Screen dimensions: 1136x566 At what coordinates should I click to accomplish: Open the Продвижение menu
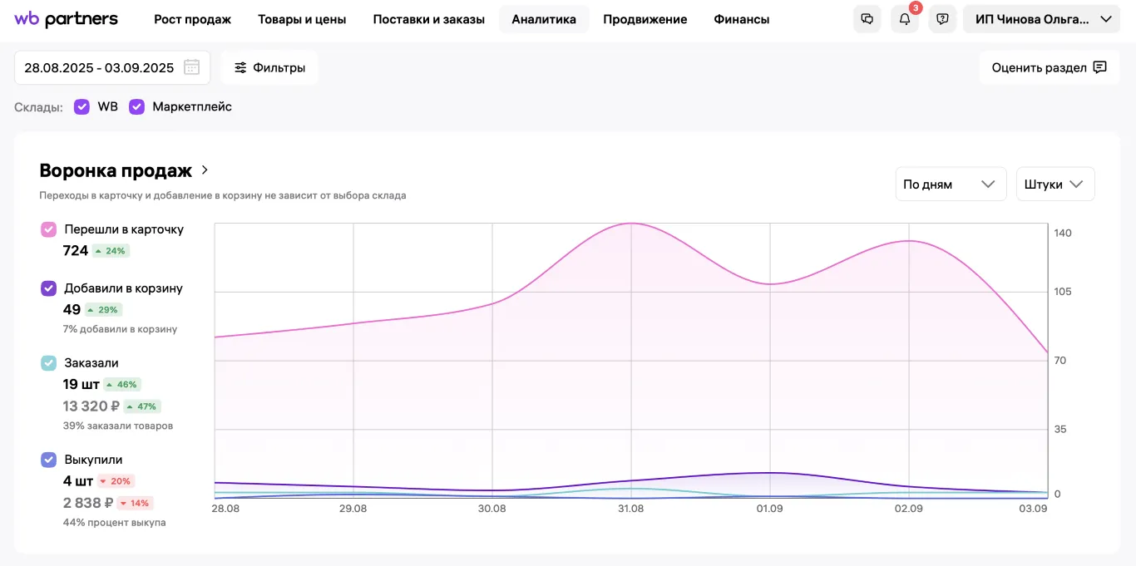(x=645, y=19)
